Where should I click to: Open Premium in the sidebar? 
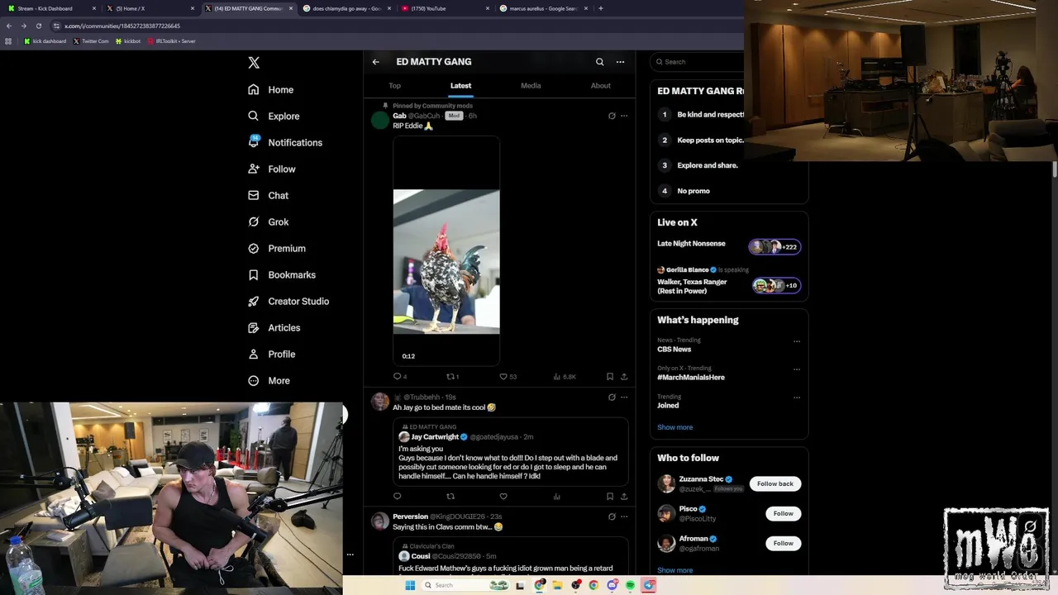click(277, 248)
